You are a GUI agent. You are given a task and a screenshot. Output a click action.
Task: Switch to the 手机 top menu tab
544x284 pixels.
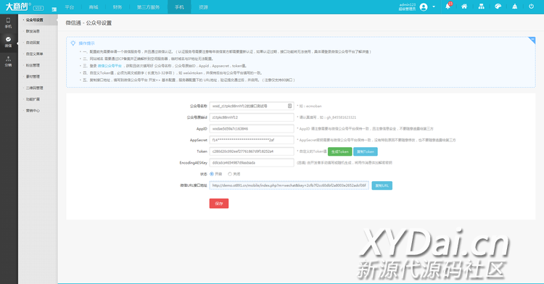coord(179,7)
